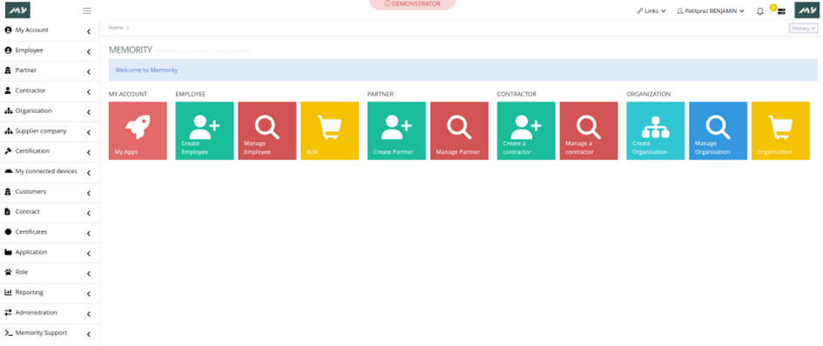Screen dimensions: 823x346
Task: Click the Home breadcrumb link
Action: pos(116,28)
